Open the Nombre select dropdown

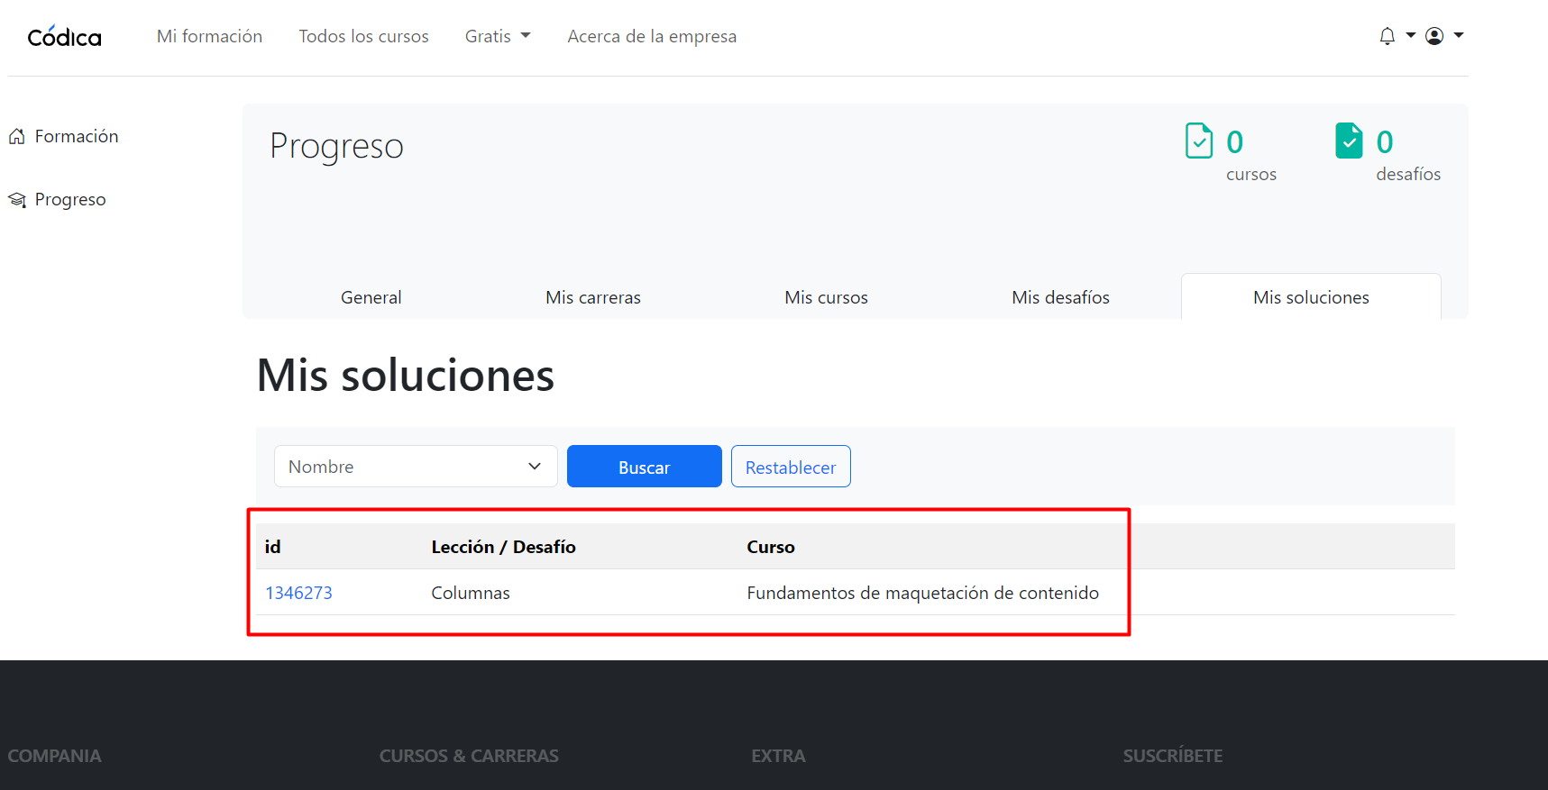[x=415, y=467]
